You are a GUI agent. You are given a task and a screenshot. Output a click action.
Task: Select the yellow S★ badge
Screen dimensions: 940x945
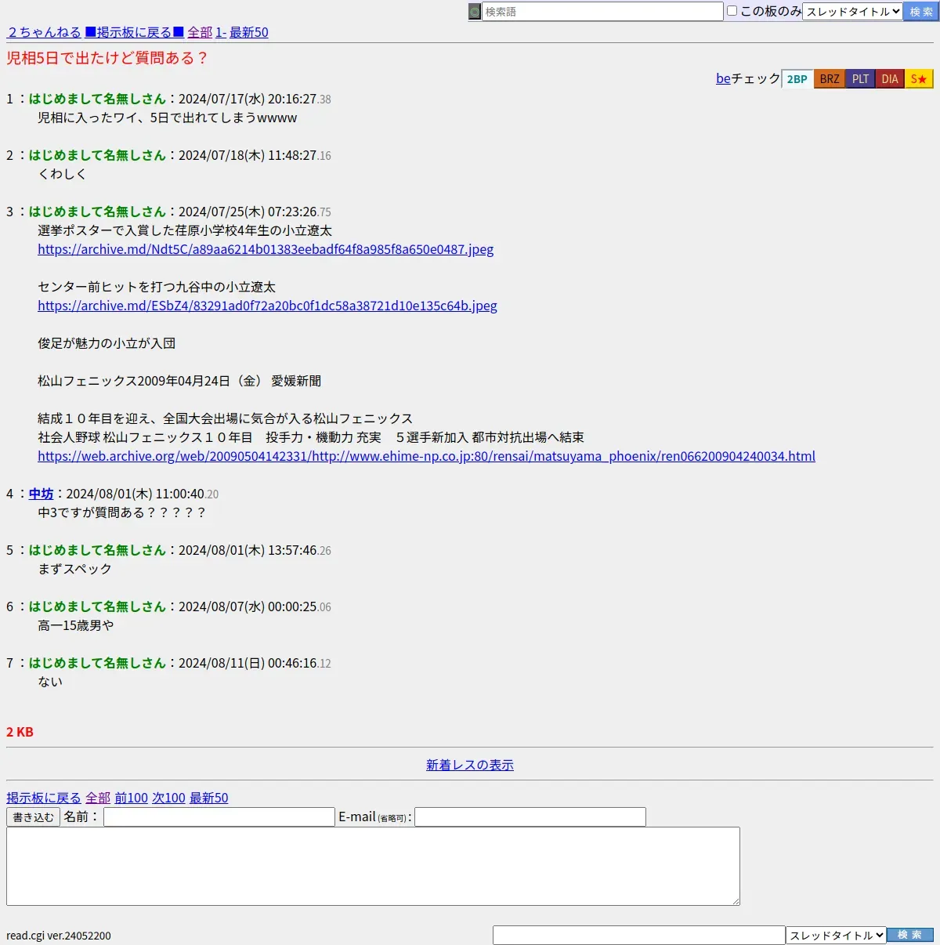pyautogui.click(x=919, y=79)
